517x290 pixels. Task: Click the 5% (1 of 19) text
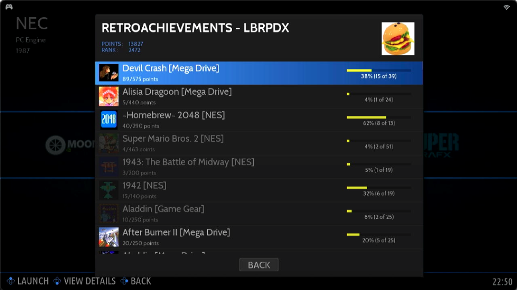tap(379, 170)
